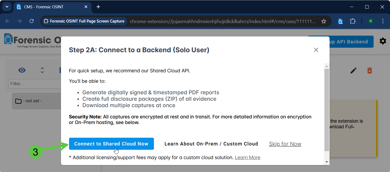Close the Step 2A dialog

point(316,50)
